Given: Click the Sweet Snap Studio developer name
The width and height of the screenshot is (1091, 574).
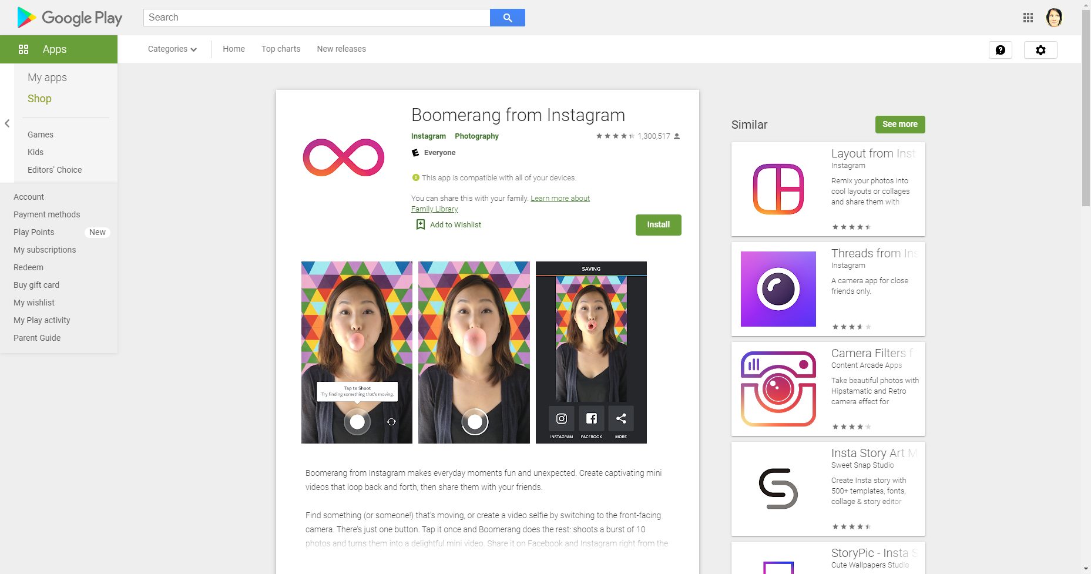Looking at the screenshot, I should 862,465.
